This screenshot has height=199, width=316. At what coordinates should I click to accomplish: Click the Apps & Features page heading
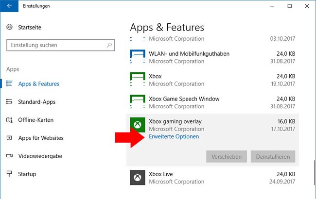click(x=167, y=27)
